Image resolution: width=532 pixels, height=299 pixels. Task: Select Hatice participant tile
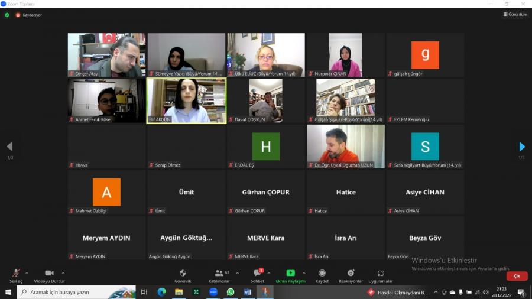coord(346,192)
